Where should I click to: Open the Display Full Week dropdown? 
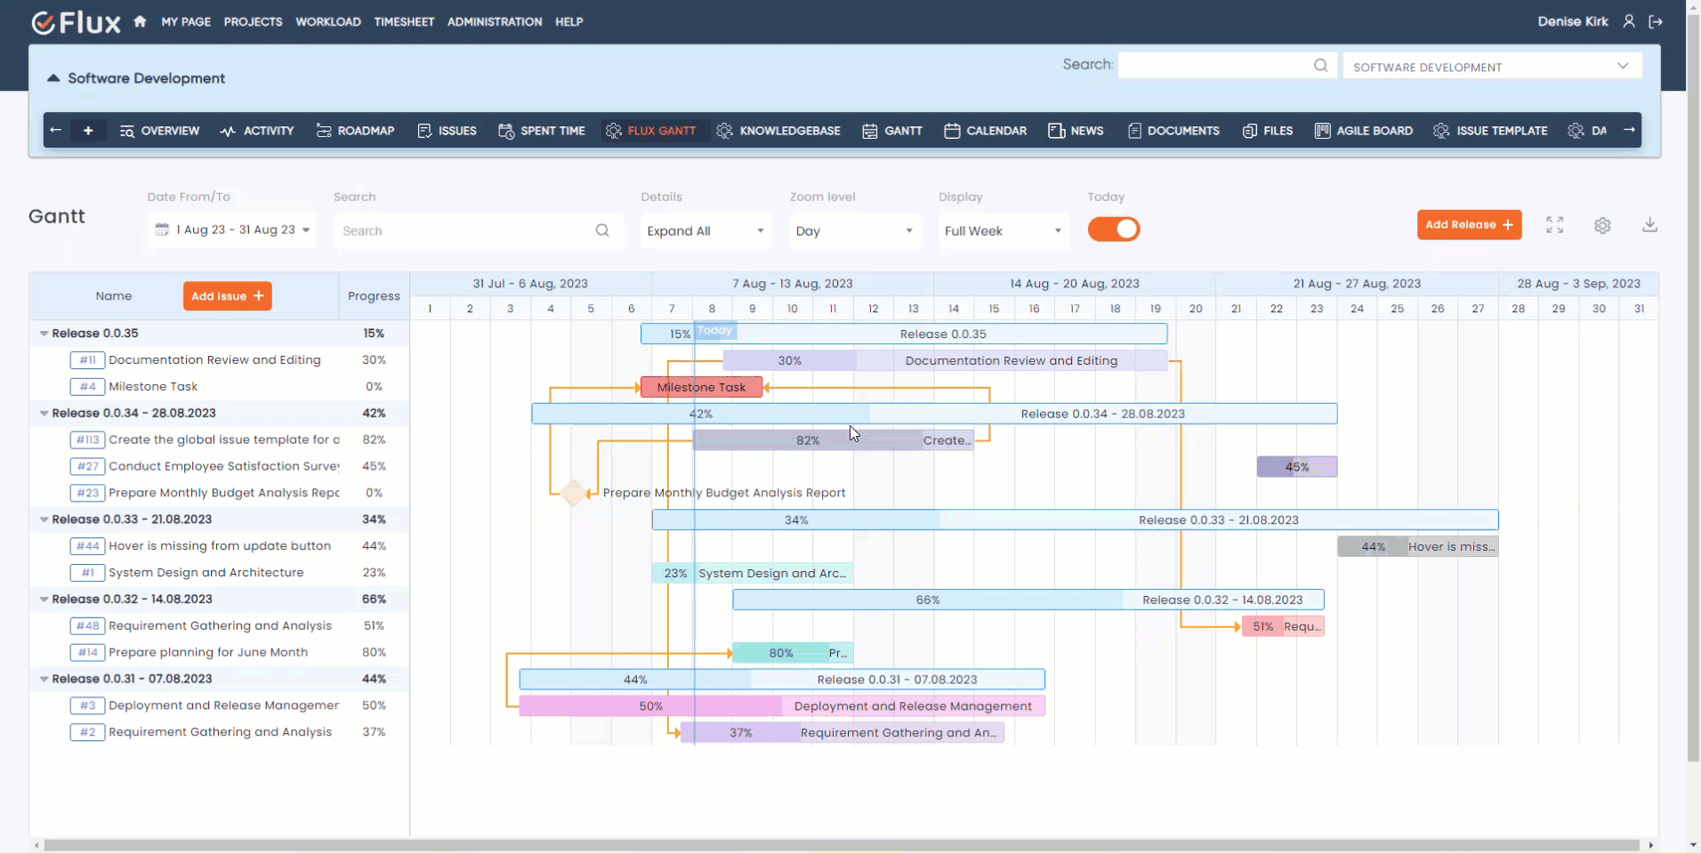1004,230
